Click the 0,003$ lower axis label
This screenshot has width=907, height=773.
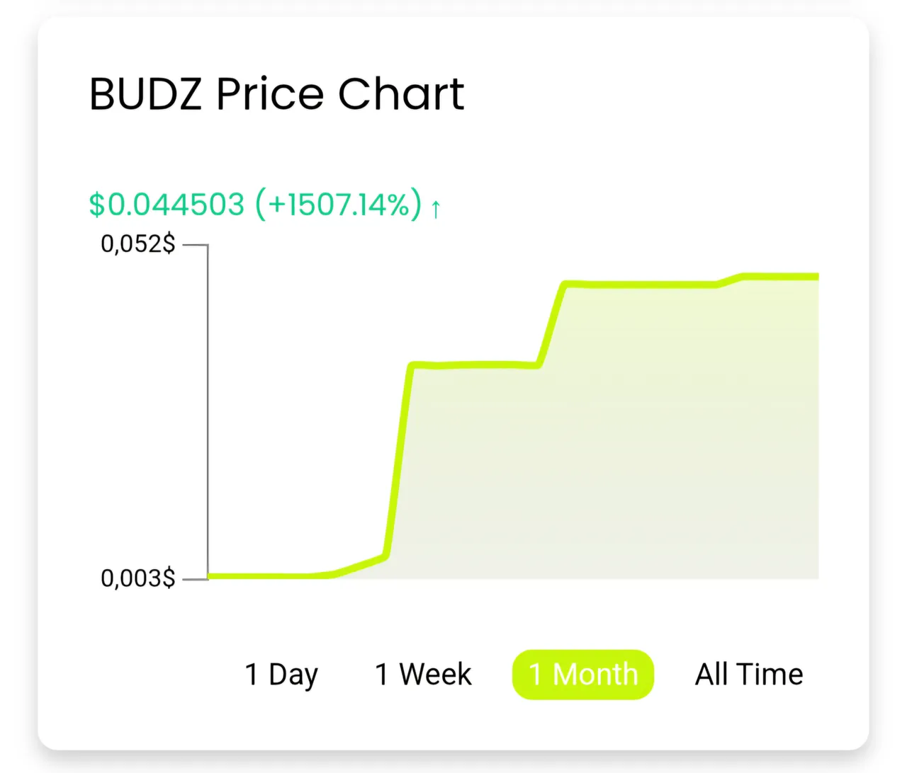pyautogui.click(x=138, y=578)
